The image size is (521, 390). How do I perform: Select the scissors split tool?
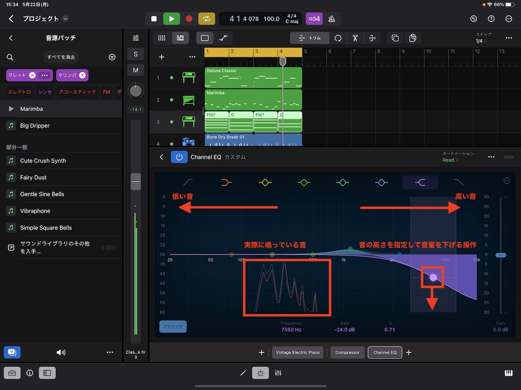coord(355,38)
